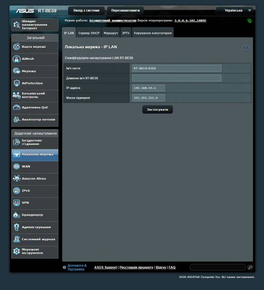
Task: Click the Допомога & Підтримка text
Action: (x=77, y=267)
